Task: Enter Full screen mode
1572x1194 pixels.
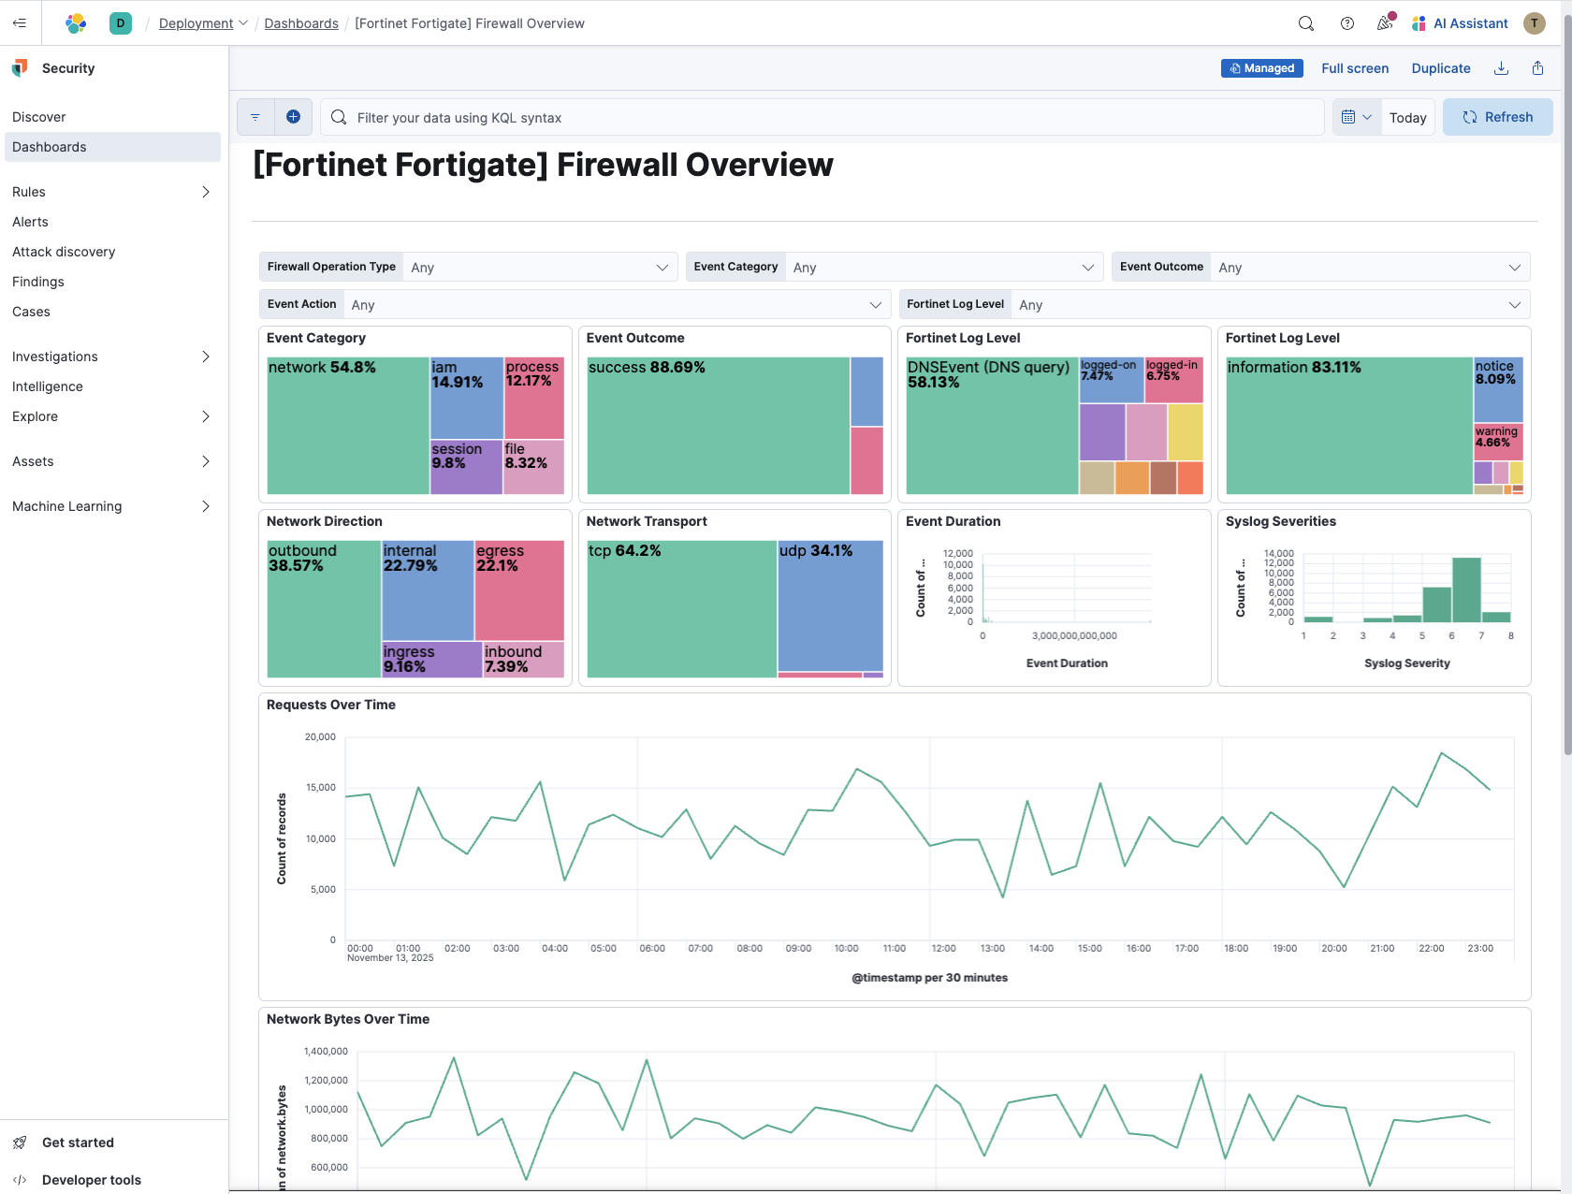Action: pyautogui.click(x=1354, y=68)
